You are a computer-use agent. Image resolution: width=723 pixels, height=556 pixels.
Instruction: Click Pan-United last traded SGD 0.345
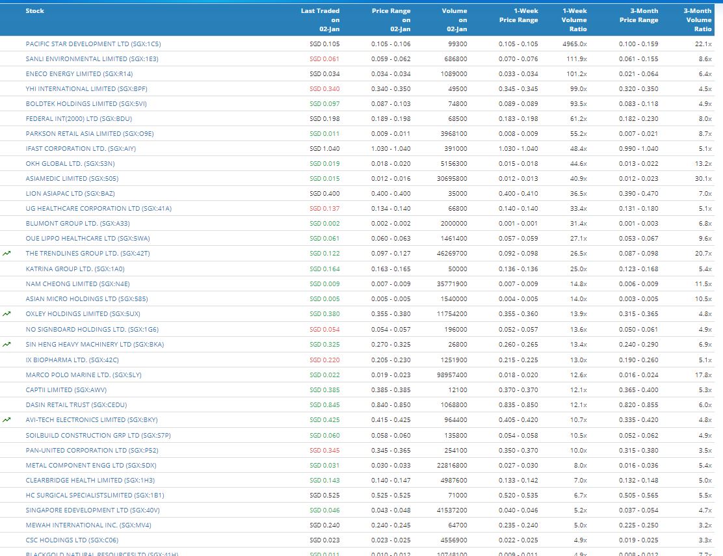[324, 451]
